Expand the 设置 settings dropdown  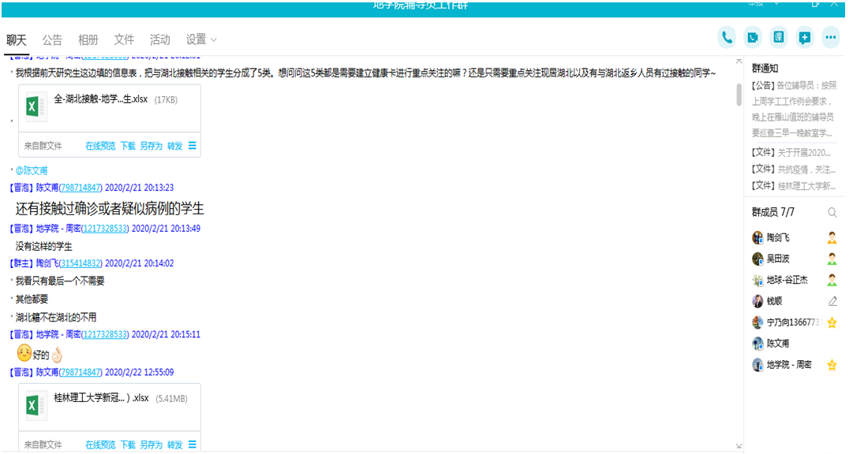tap(201, 39)
